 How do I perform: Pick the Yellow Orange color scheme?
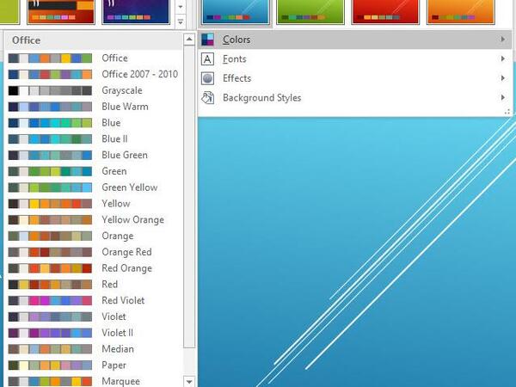coord(94,219)
